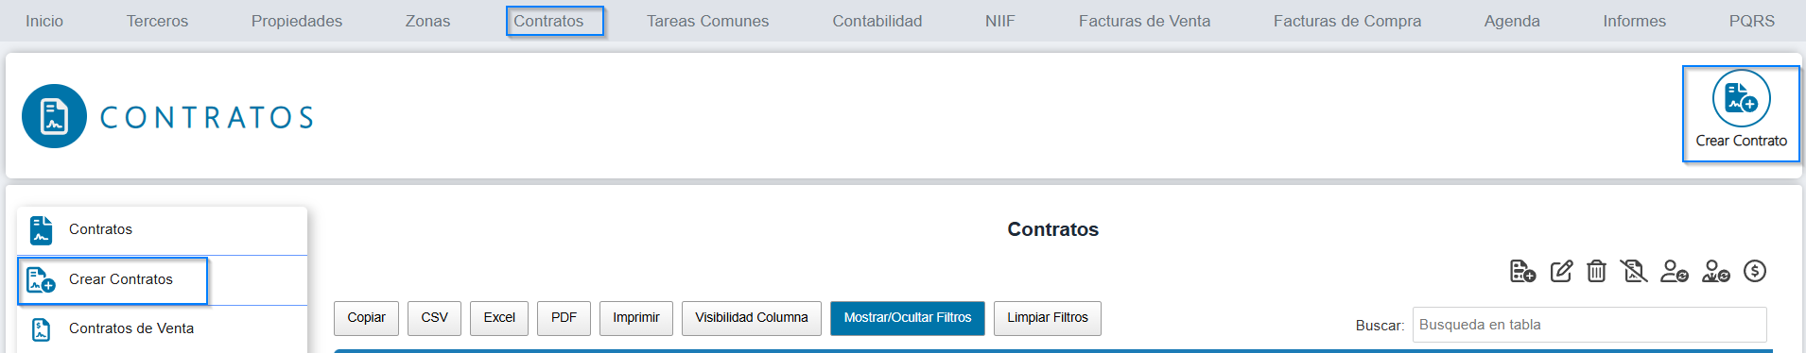Image resolution: width=1806 pixels, height=353 pixels.
Task: Click the edit pencil icon
Action: [1561, 272]
